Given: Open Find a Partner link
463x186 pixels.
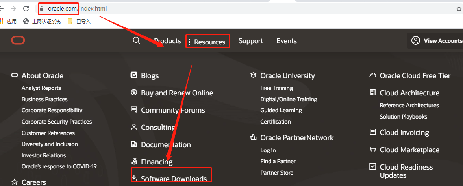Looking at the screenshot, I should click(x=278, y=161).
